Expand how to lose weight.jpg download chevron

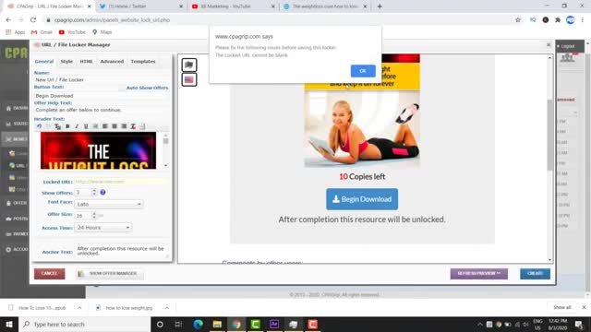pos(167,308)
